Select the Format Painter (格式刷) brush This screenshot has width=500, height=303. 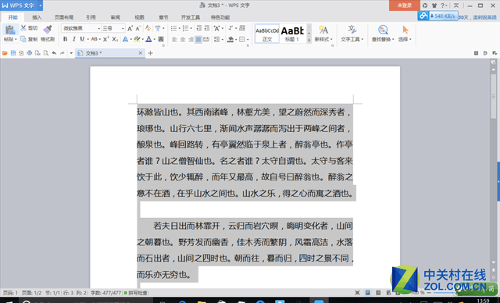click(x=48, y=30)
